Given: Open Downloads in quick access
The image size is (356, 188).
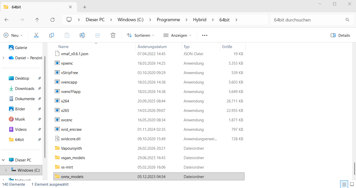Looking at the screenshot, I should click(x=25, y=88).
